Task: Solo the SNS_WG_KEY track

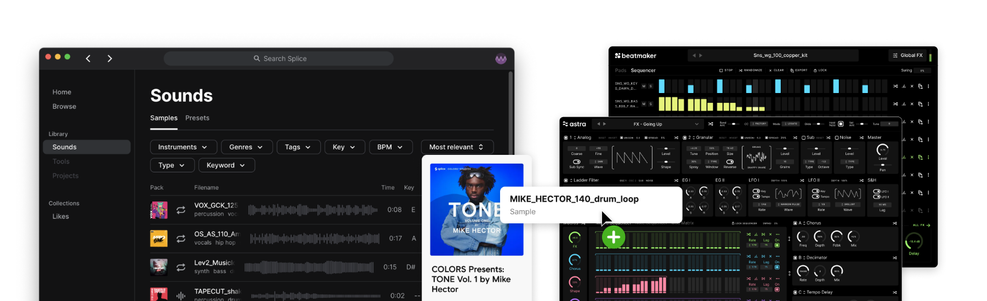Action: point(650,86)
